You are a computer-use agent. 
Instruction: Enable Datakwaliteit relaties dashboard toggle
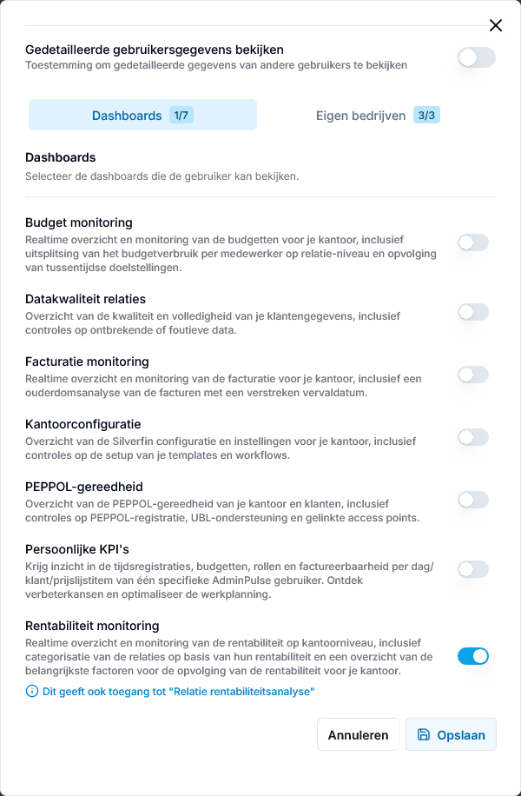pos(472,312)
